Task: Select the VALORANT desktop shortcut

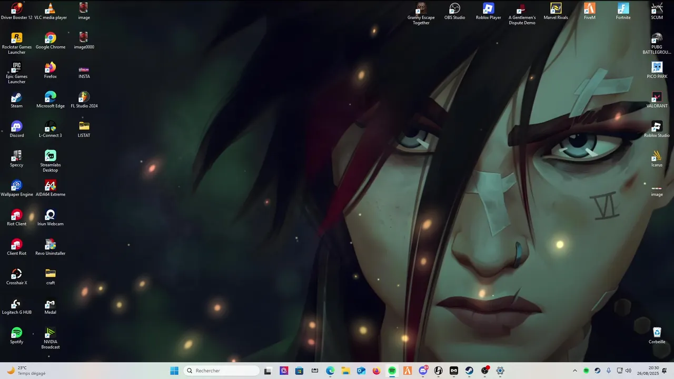Action: tap(657, 99)
